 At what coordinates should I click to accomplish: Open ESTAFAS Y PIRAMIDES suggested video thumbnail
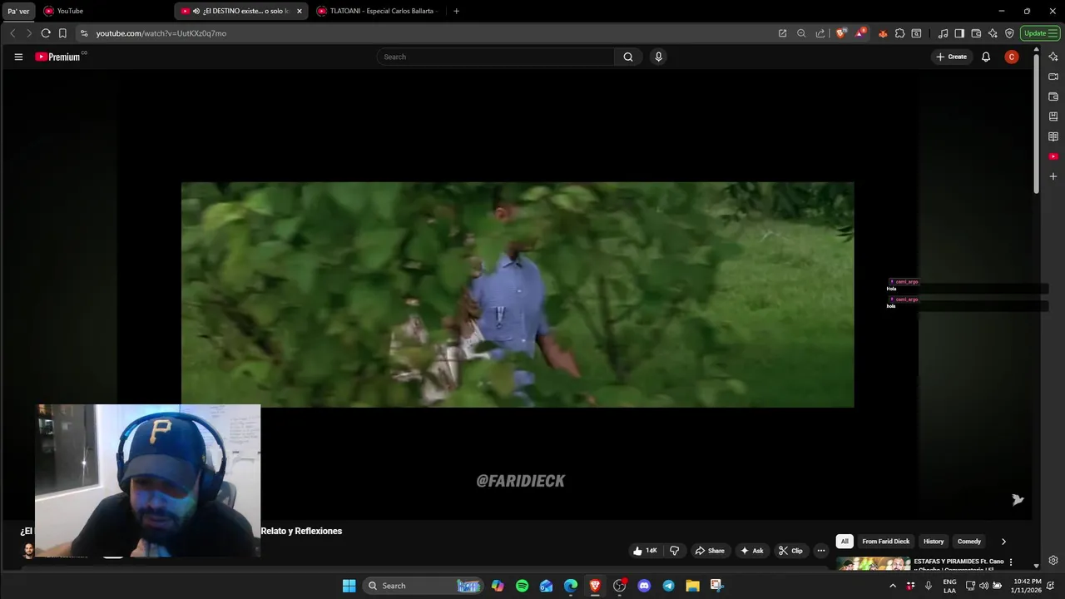click(874, 563)
